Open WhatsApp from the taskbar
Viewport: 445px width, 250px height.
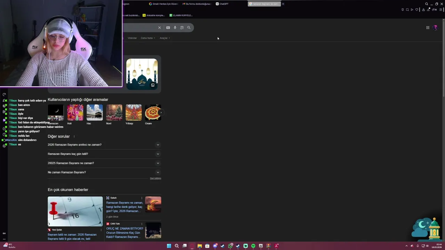pos(230,246)
